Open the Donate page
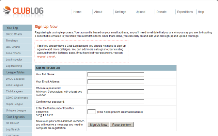The height and width of the screenshot is (136, 218). pyautogui.click(x=161, y=12)
